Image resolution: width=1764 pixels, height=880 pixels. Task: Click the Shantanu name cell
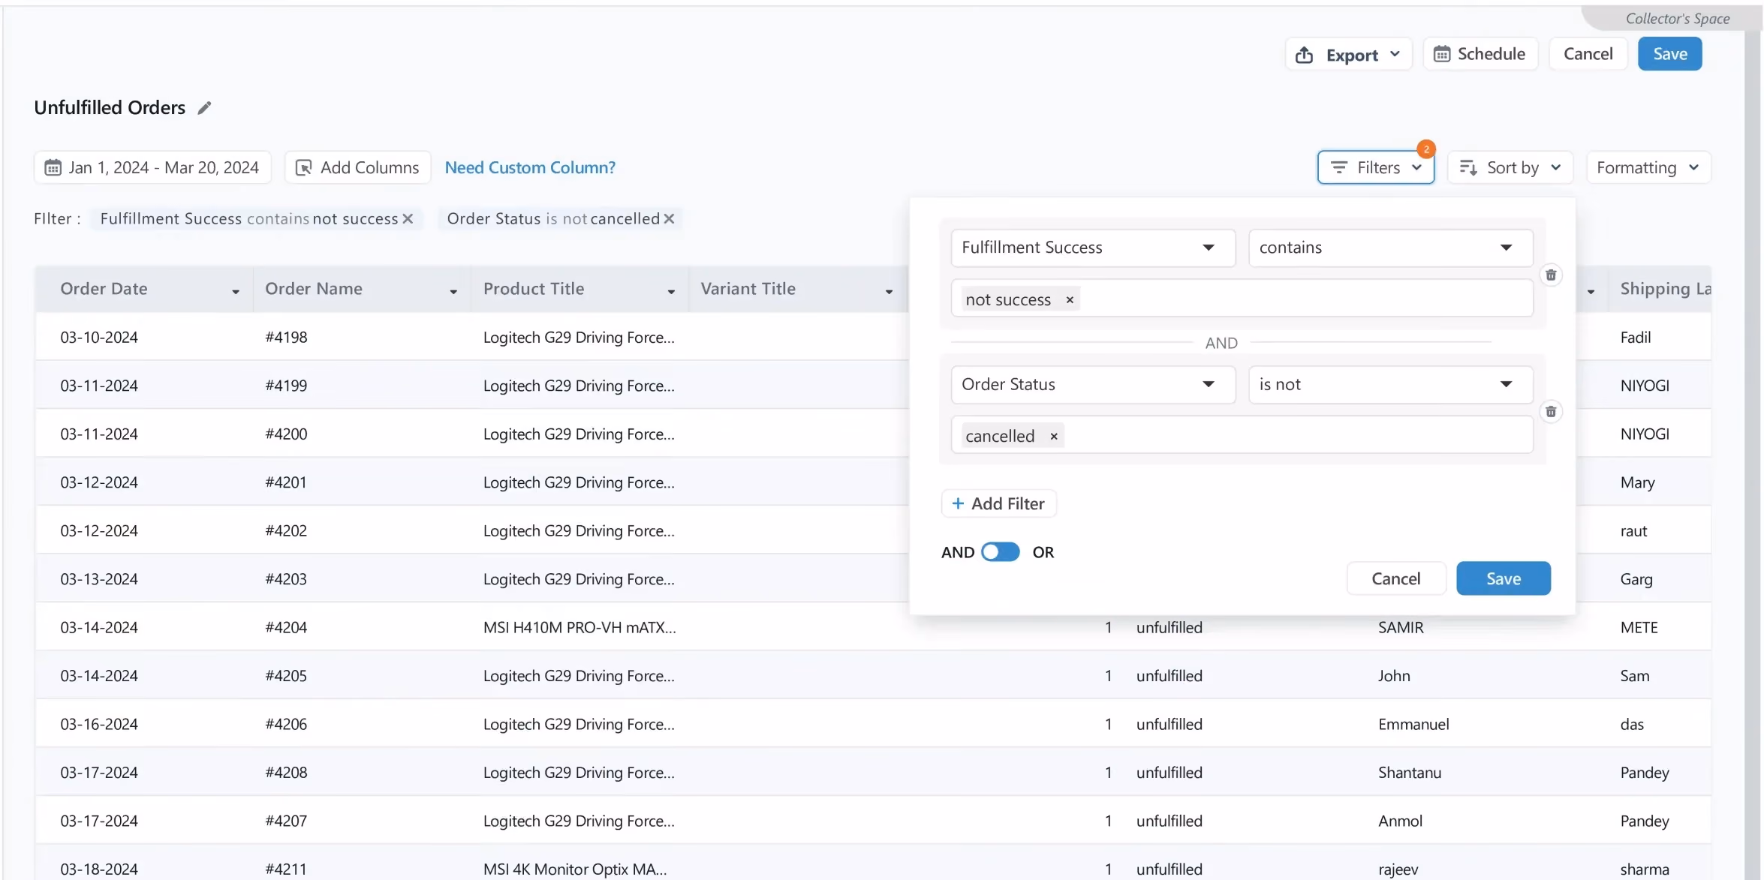1410,772
